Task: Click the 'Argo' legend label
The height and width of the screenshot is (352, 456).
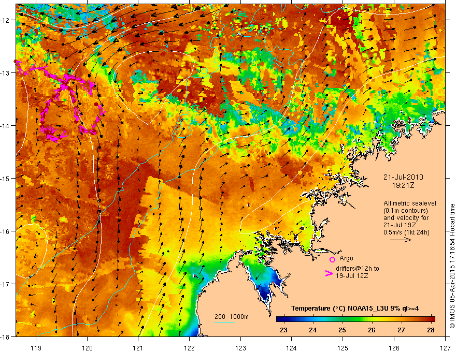Action: tap(346, 258)
